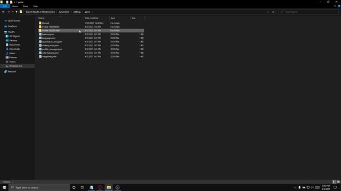Open the recent locations dropdown arrow

(13, 12)
